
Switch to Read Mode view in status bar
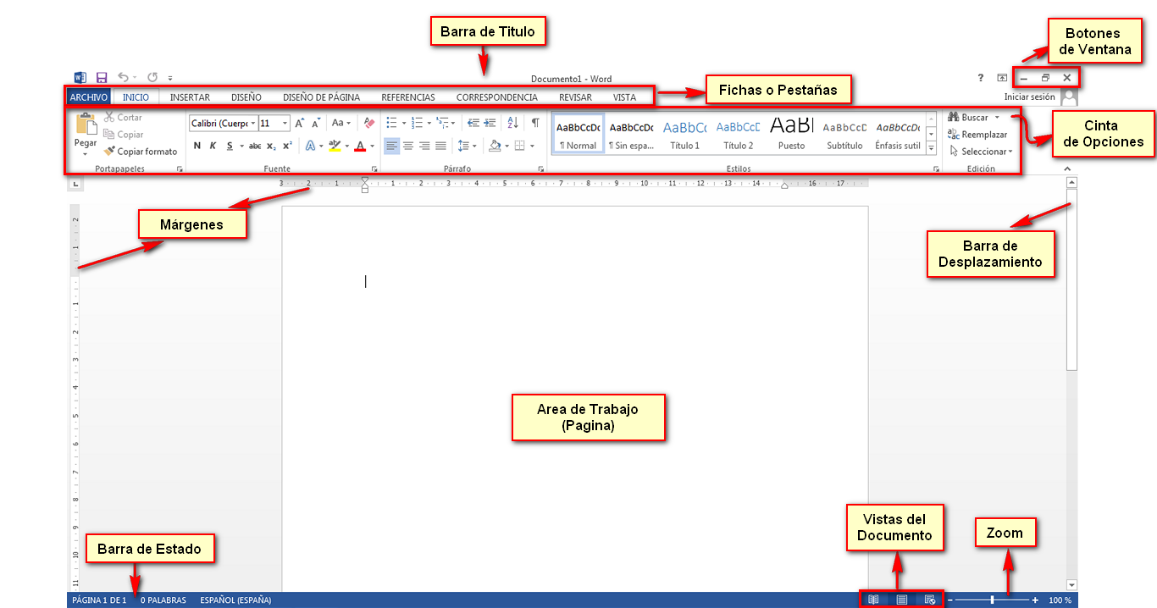click(x=873, y=600)
